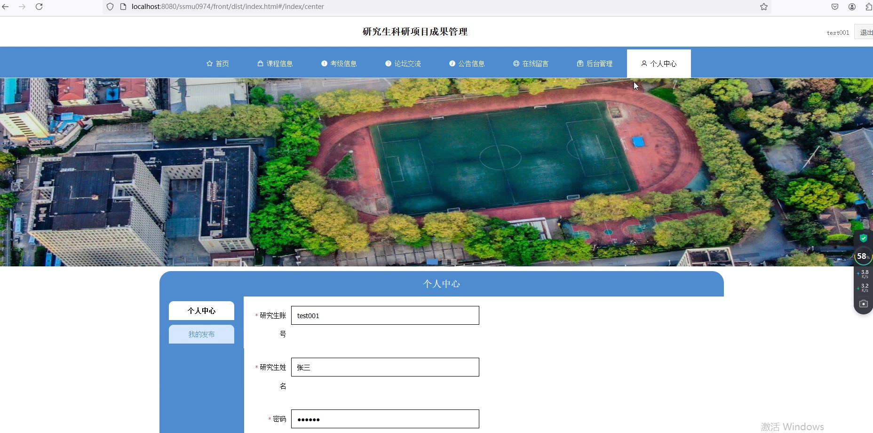Click the localhost URL in the address bar

coord(228,7)
